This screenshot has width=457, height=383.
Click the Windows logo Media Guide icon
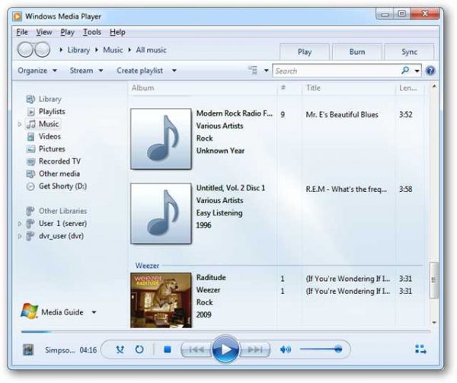pyautogui.click(x=29, y=311)
